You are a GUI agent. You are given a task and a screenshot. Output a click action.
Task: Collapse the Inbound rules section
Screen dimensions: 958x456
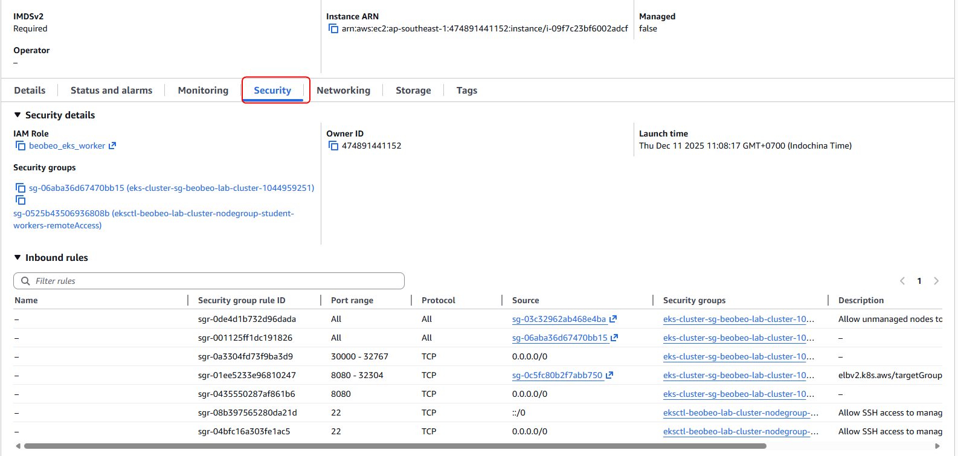tap(18, 257)
